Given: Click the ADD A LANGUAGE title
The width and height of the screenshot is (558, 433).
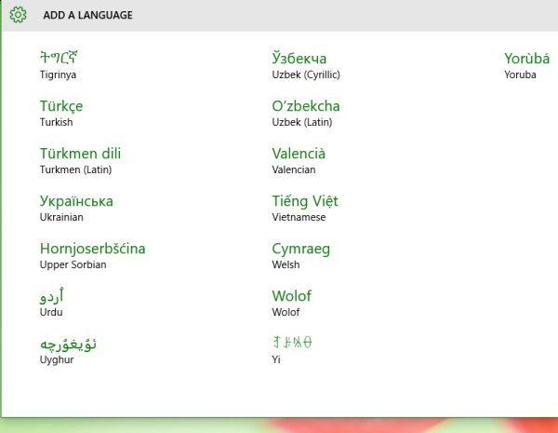Looking at the screenshot, I should (x=88, y=15).
